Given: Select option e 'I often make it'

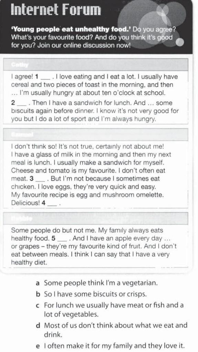Looking at the screenshot, I should (111, 345).
